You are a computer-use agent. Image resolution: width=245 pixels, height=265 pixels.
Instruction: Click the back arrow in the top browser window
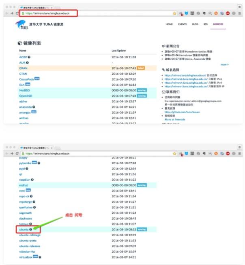click(7, 13)
